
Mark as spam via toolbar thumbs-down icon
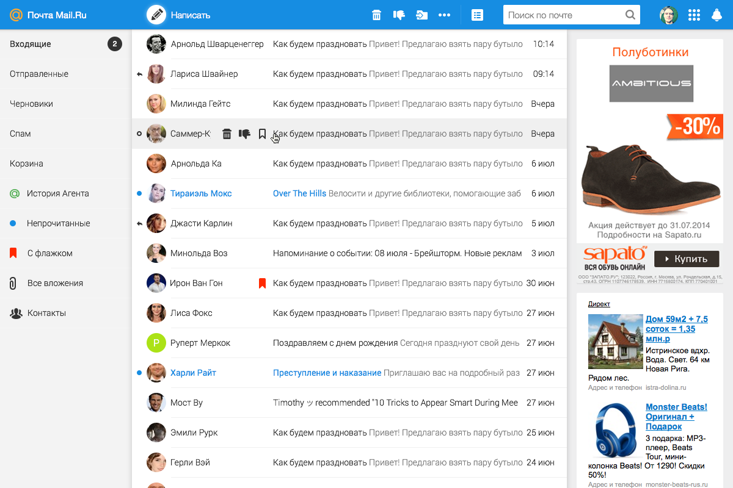tap(399, 15)
